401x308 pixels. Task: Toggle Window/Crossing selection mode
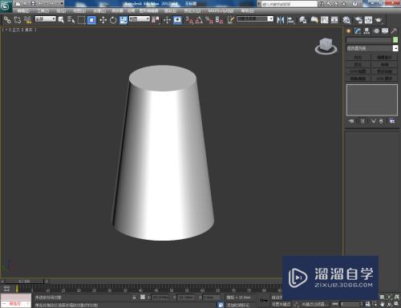(x=91, y=20)
